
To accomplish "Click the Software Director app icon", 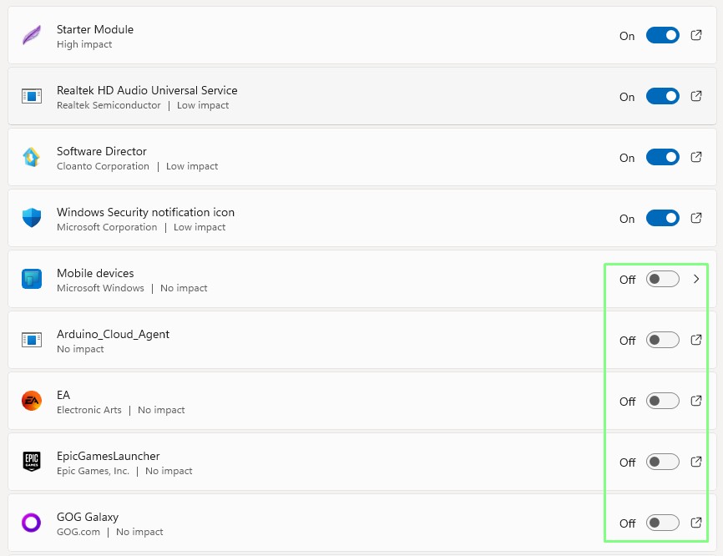I will (32, 158).
